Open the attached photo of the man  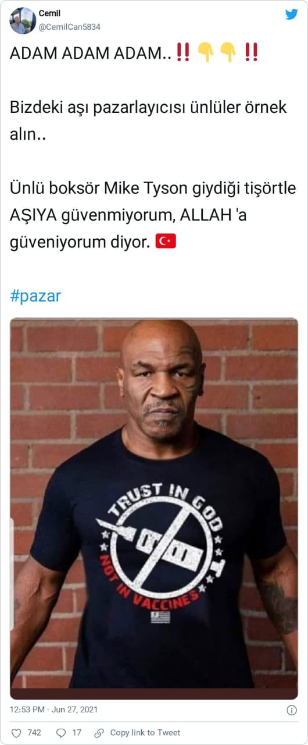coord(154,509)
